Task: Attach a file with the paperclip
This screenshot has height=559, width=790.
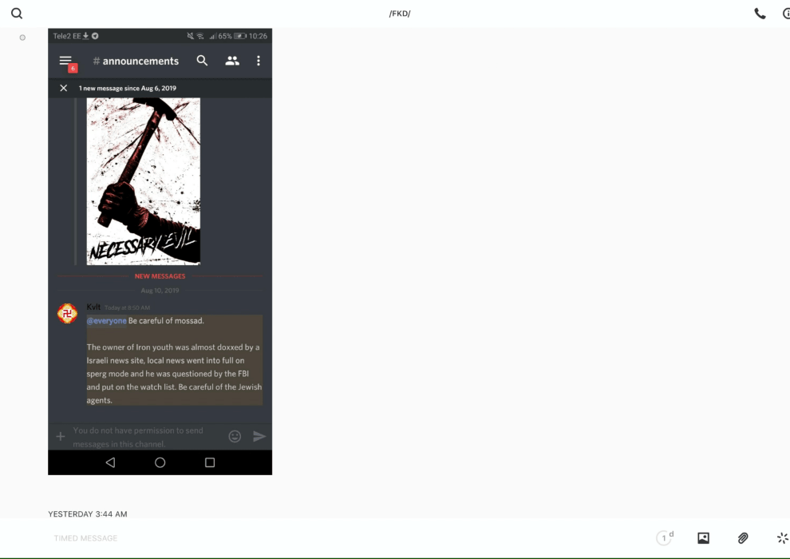Action: [743, 538]
